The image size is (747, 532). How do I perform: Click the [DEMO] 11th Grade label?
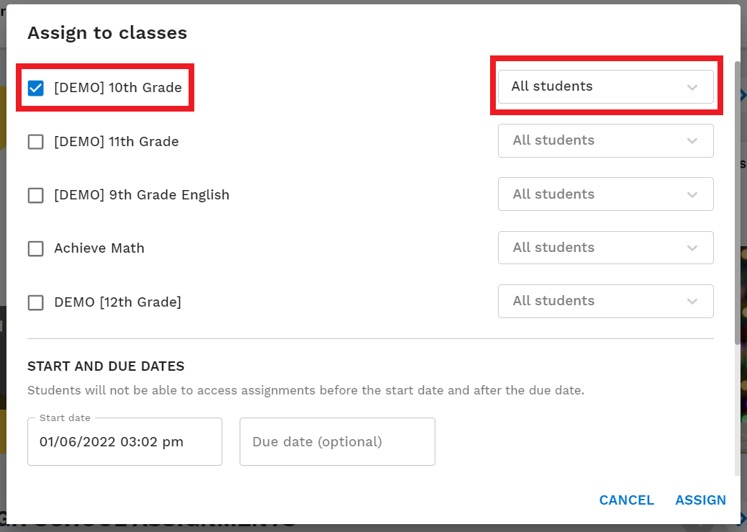[117, 142]
